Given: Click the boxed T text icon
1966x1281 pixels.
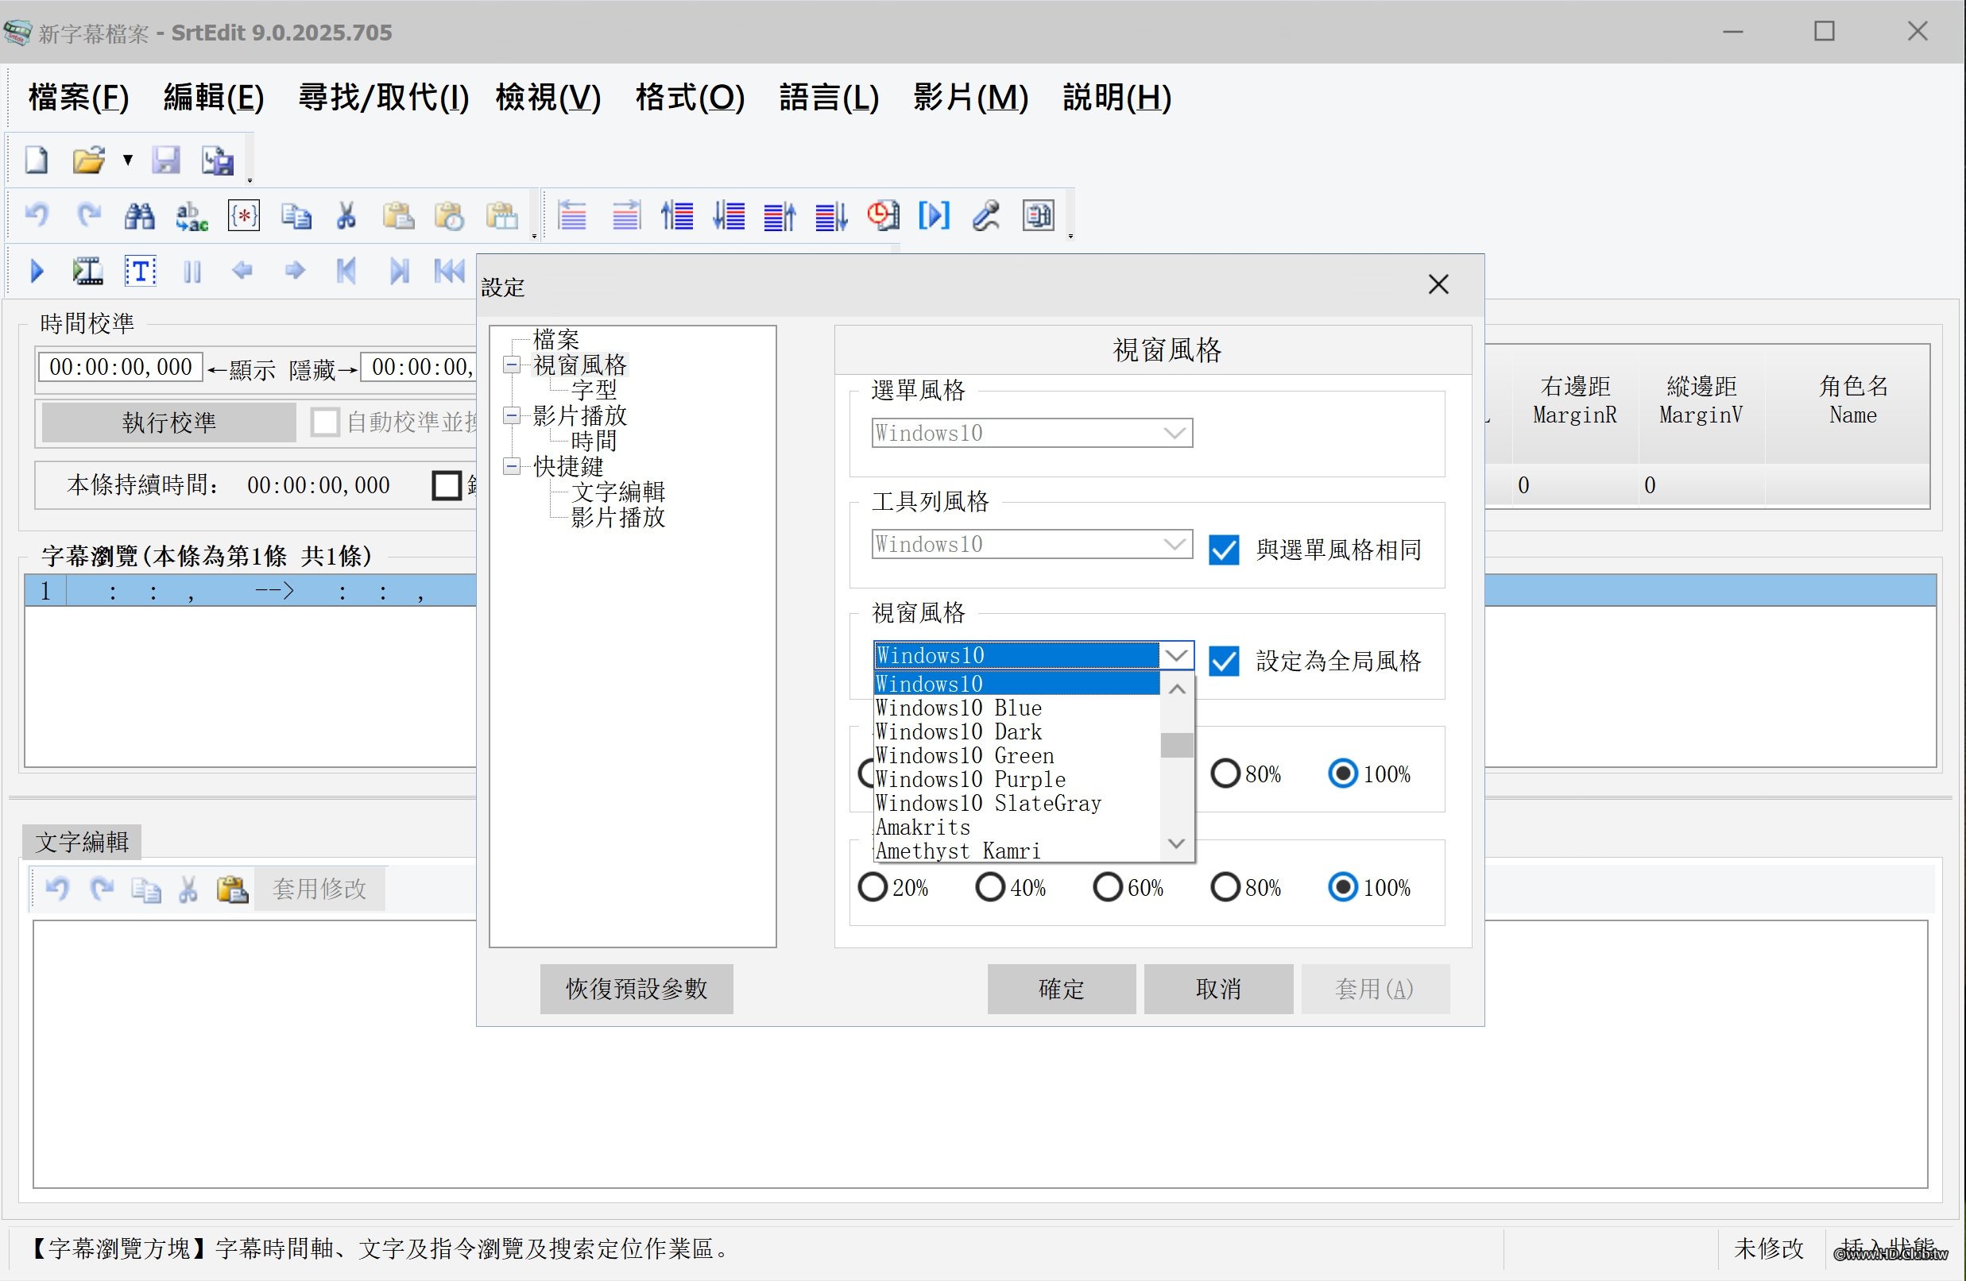Looking at the screenshot, I should click(141, 271).
